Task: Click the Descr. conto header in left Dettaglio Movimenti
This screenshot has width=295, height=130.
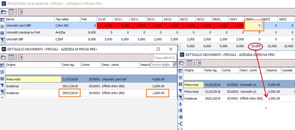Action: coord(120,65)
